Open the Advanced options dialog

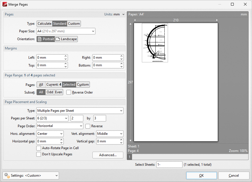click(108, 155)
